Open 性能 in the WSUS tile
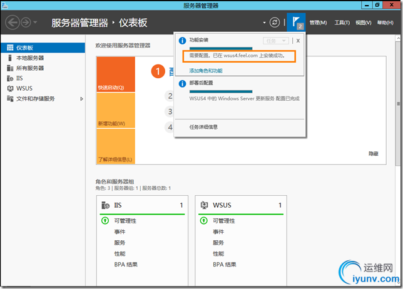Screen dimensions: 403x289 point(218,254)
